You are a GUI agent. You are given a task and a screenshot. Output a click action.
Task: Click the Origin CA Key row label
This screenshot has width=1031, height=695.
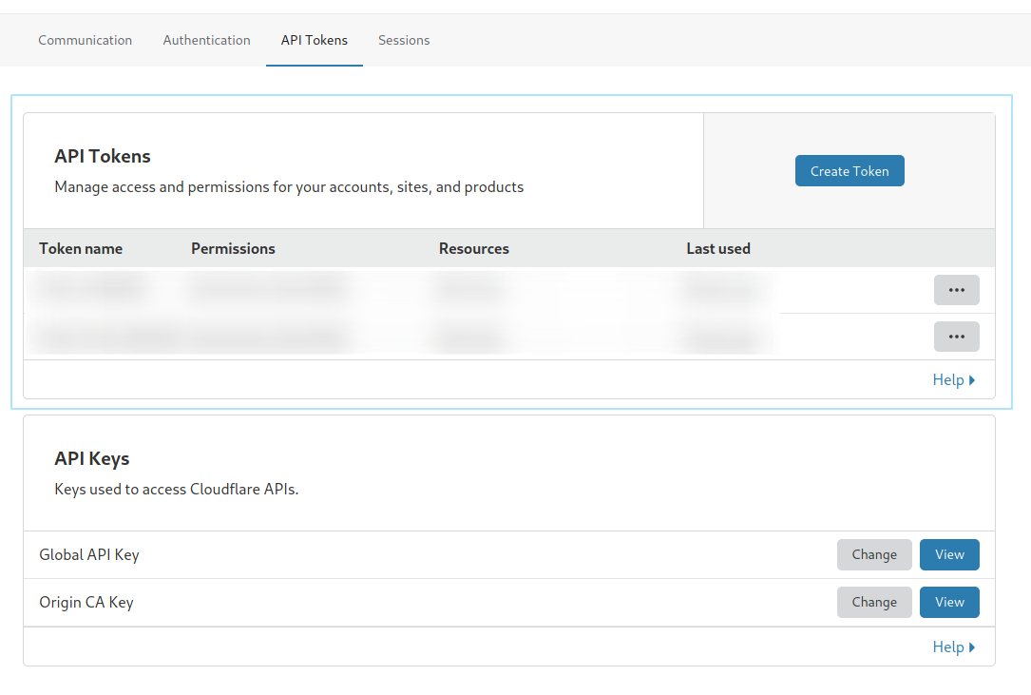pyautogui.click(x=86, y=602)
